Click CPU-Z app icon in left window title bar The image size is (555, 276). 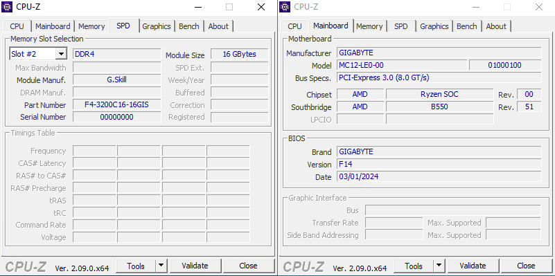(x=7, y=7)
